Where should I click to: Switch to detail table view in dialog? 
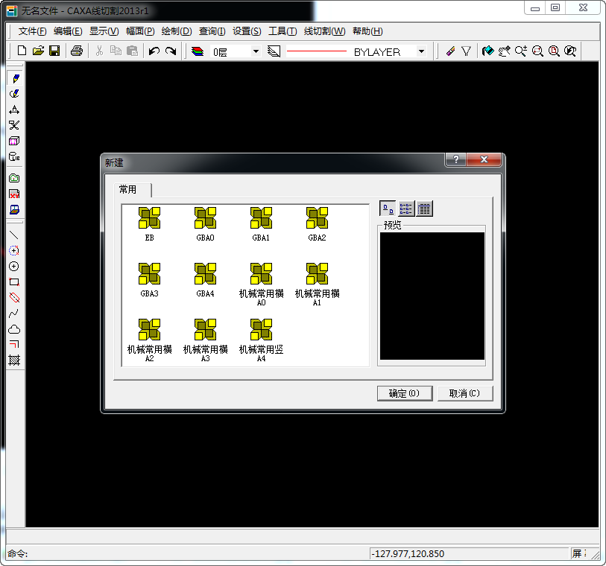pyautogui.click(x=424, y=209)
